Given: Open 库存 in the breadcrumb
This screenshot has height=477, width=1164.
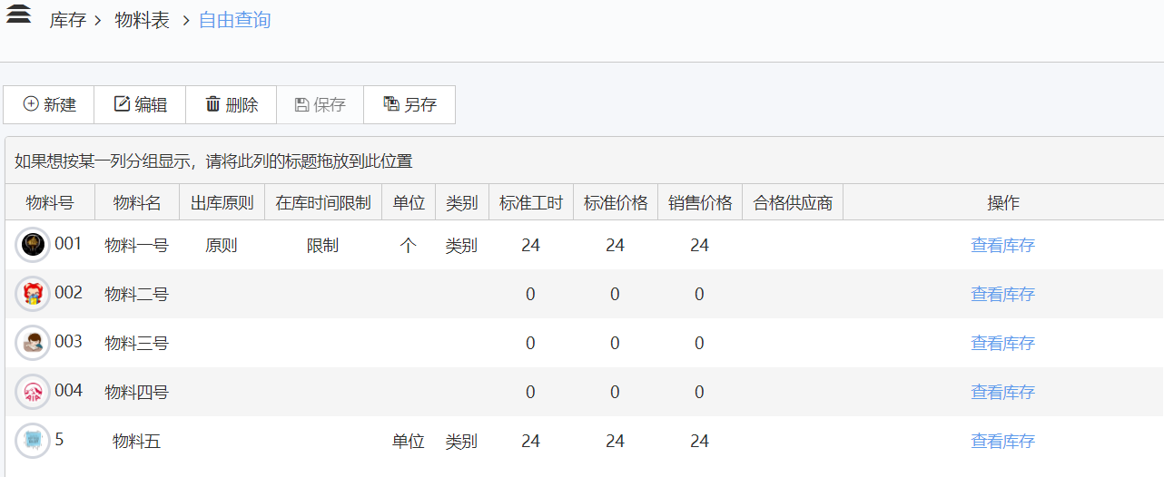Looking at the screenshot, I should coord(67,20).
